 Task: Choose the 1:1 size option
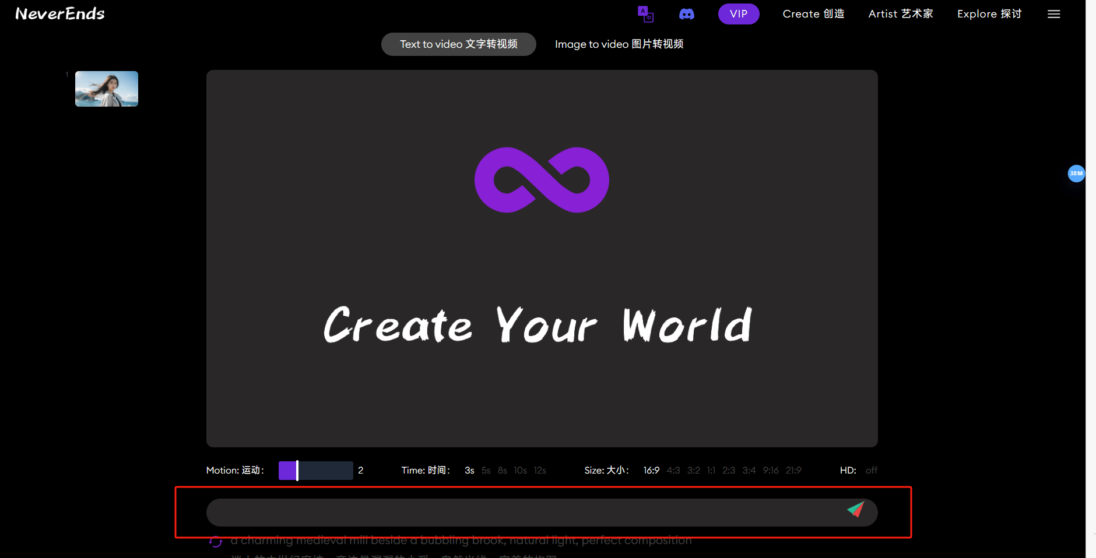tap(711, 471)
